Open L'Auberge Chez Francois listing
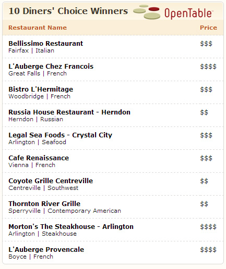Viewport: 226px width, 269px height. [51, 67]
